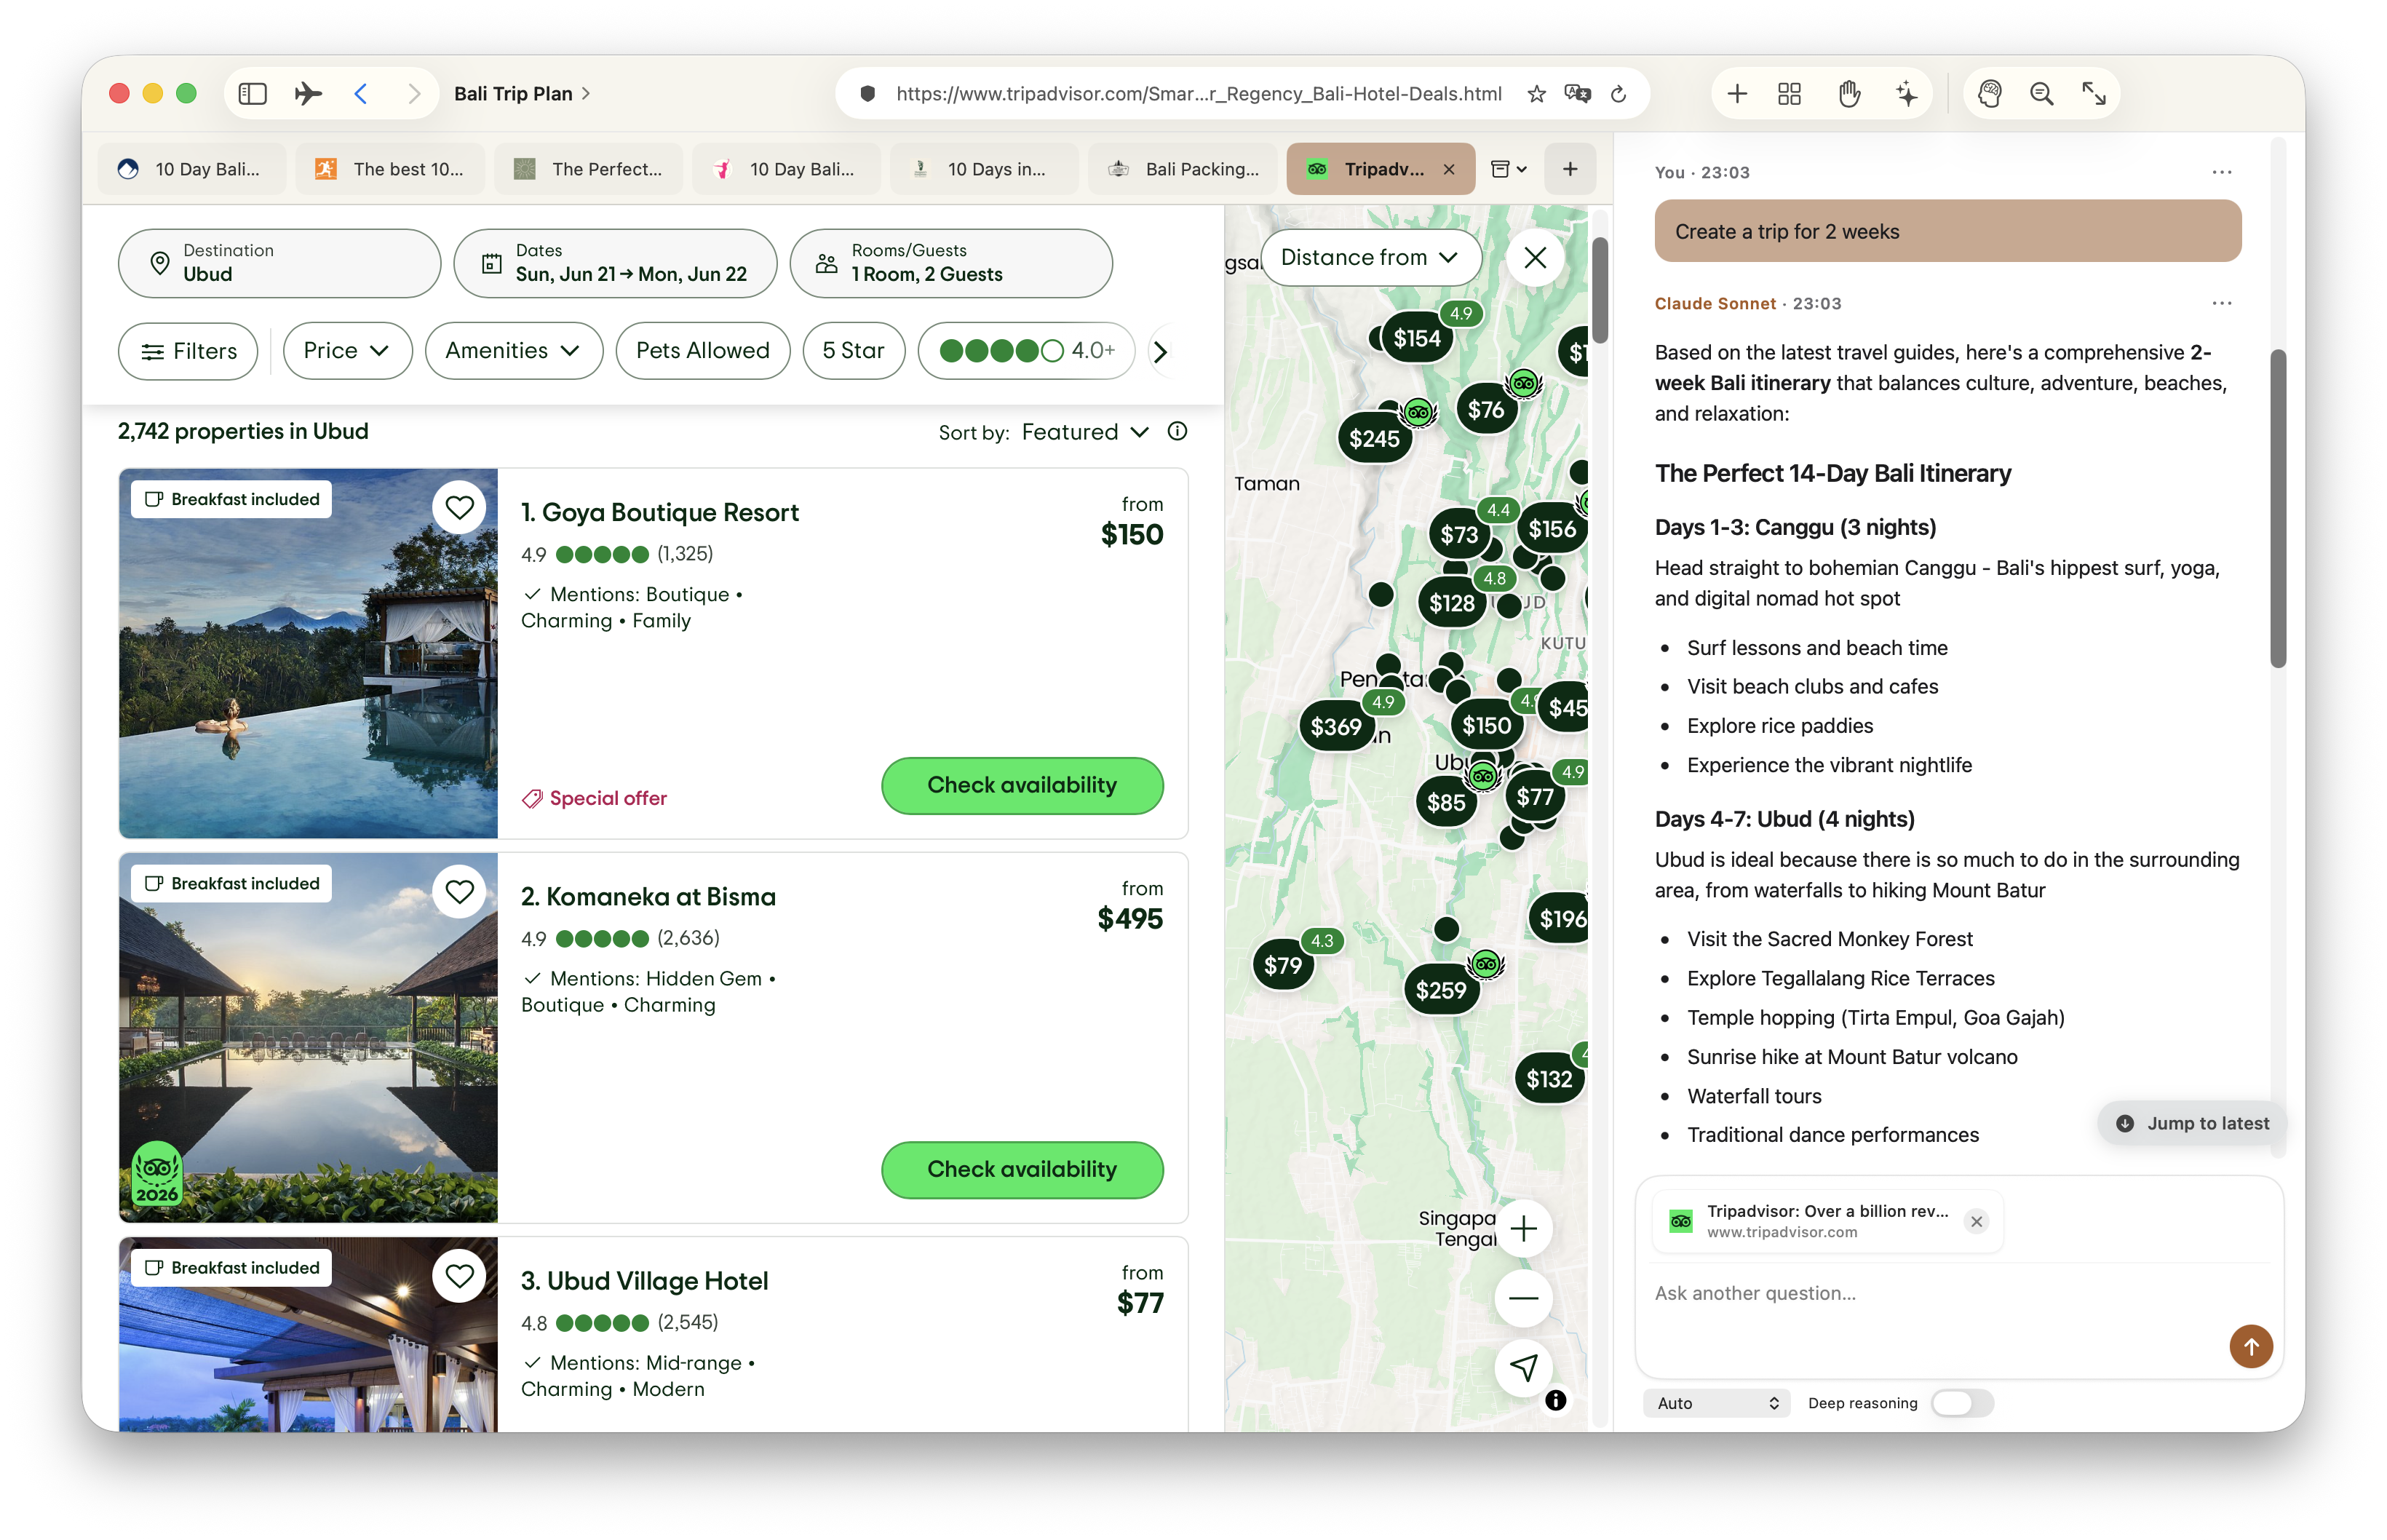This screenshot has width=2387, height=1540.
Task: Zoom out on the map
Action: click(1524, 1298)
